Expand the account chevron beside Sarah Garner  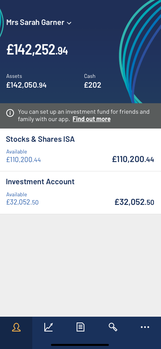coord(69,23)
